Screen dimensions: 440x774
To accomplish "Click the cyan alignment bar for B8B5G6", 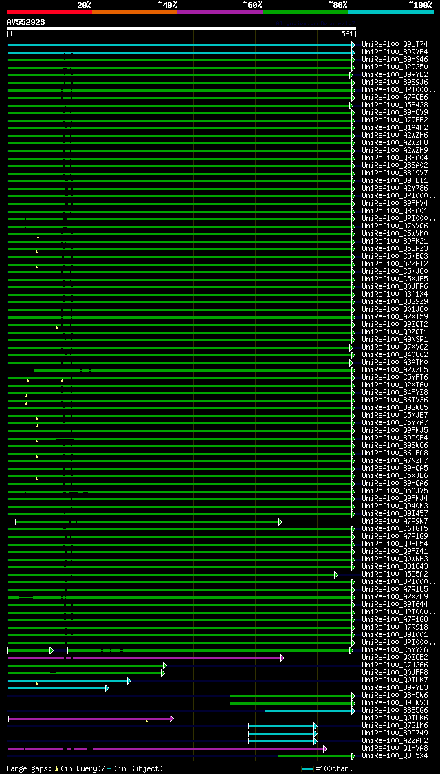I will tap(310, 710).
